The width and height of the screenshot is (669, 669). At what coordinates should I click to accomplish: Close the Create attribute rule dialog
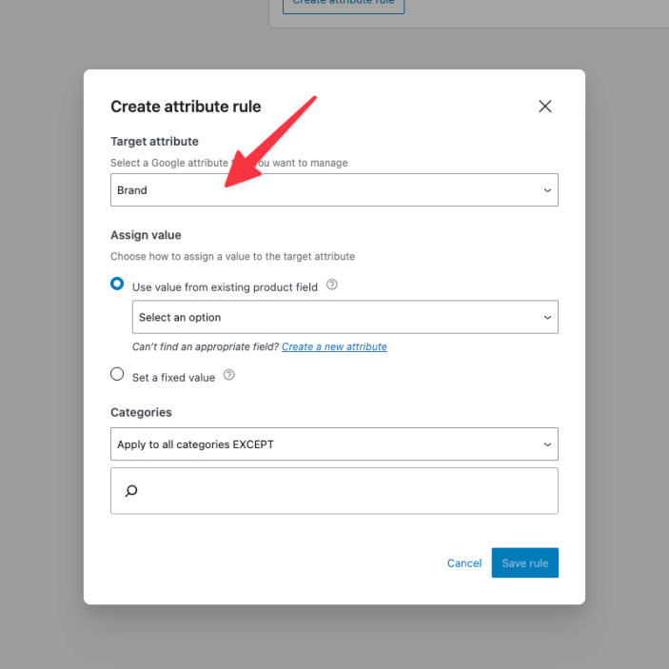tap(545, 107)
